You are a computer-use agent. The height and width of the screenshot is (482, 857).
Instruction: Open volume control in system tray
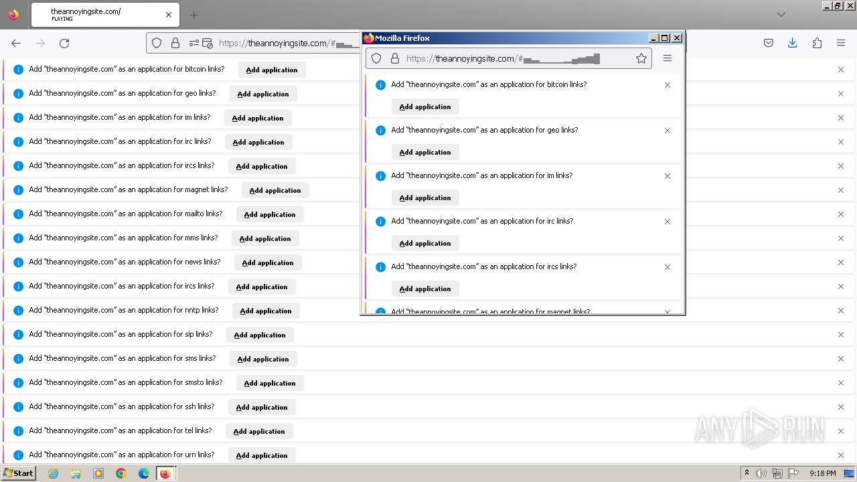pyautogui.click(x=761, y=473)
